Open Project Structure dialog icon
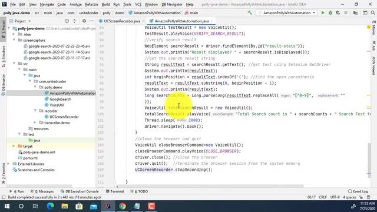The image size is (377, 212). point(355,13)
